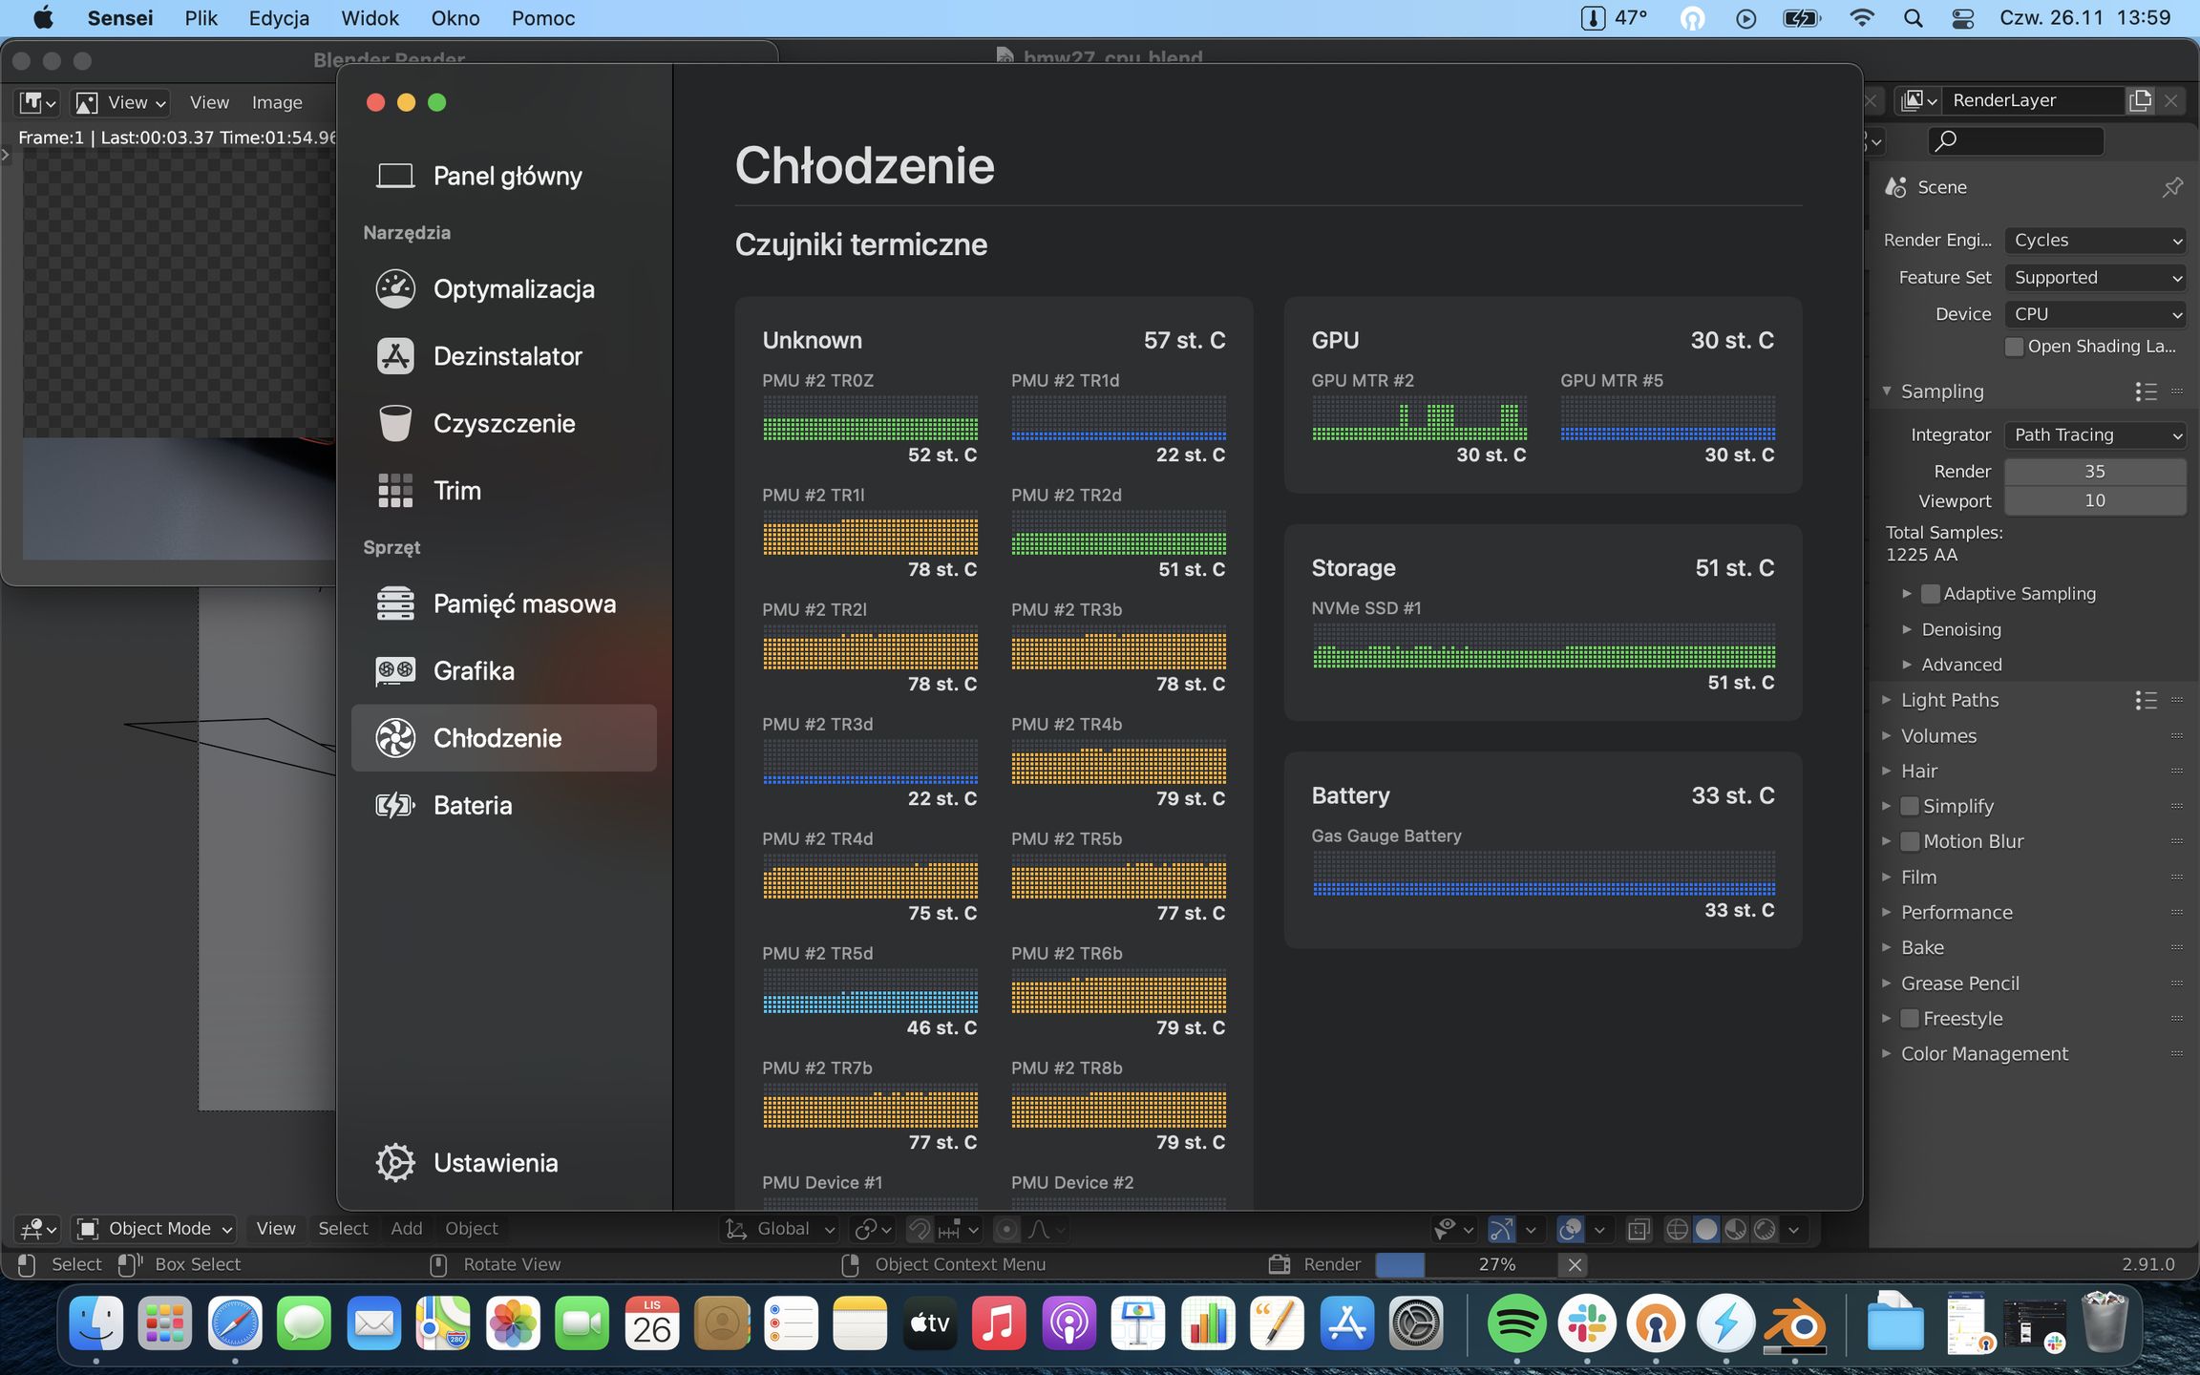
Task: Open the Pomoc menu
Action: [x=542, y=18]
